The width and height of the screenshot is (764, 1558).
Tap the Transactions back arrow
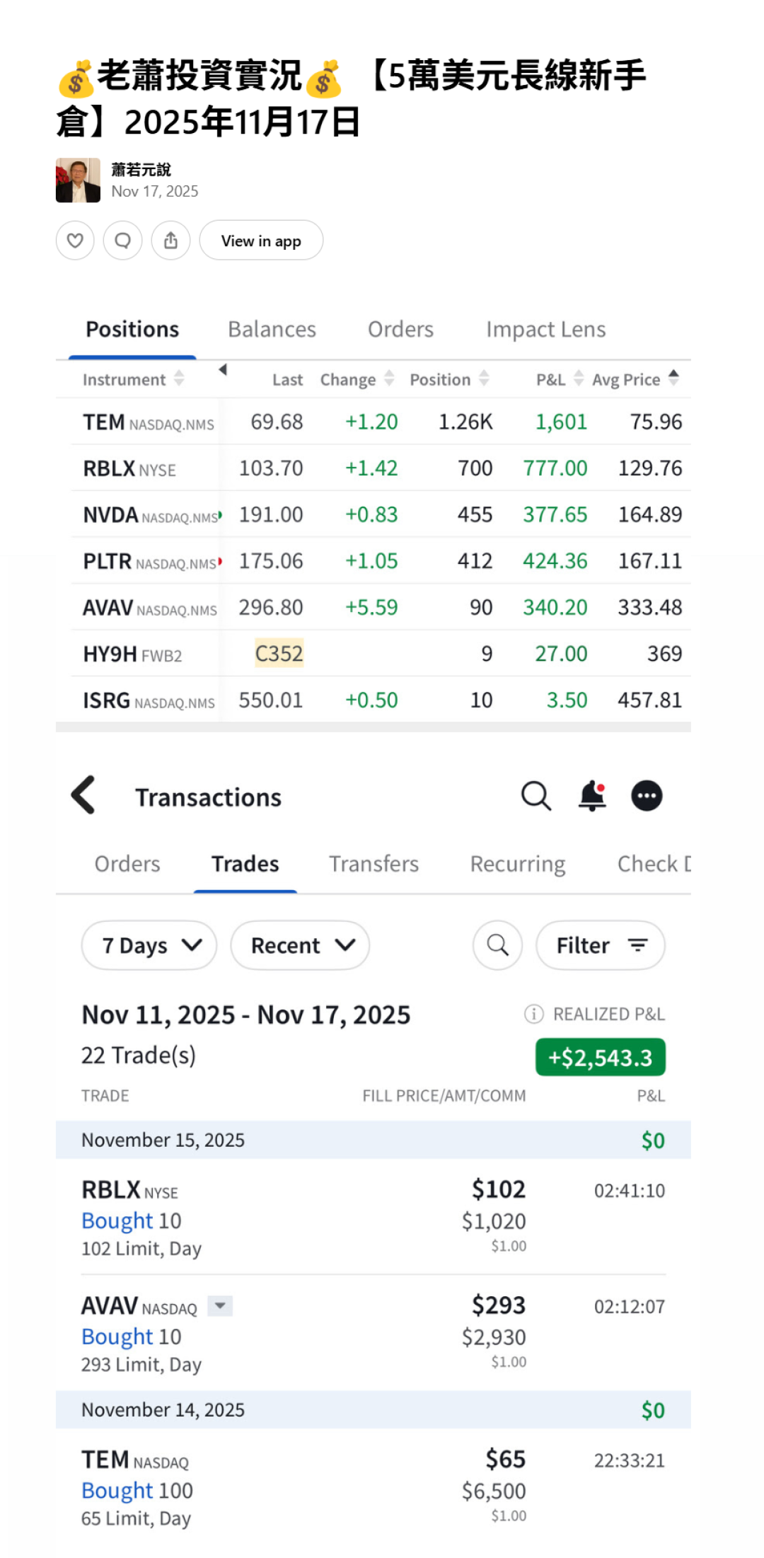(x=83, y=795)
